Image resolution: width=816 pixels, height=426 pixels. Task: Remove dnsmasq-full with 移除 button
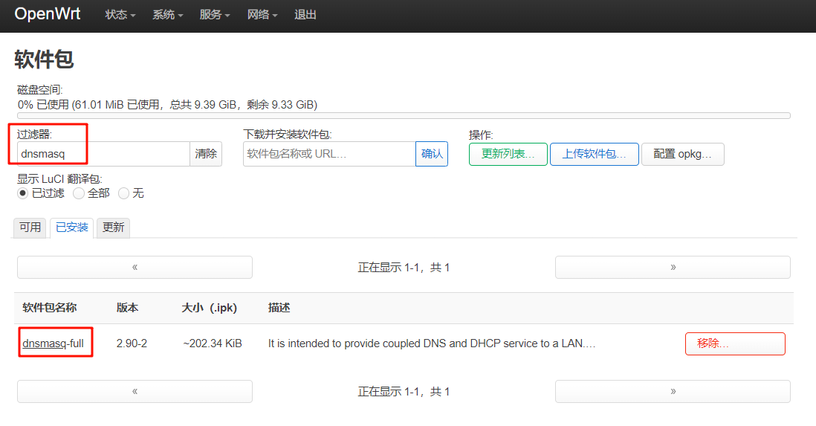pos(734,343)
